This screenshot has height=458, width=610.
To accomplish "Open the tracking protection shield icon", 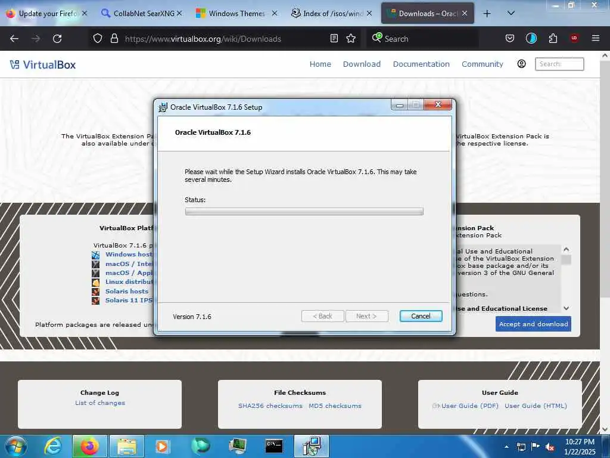I will pos(98,38).
